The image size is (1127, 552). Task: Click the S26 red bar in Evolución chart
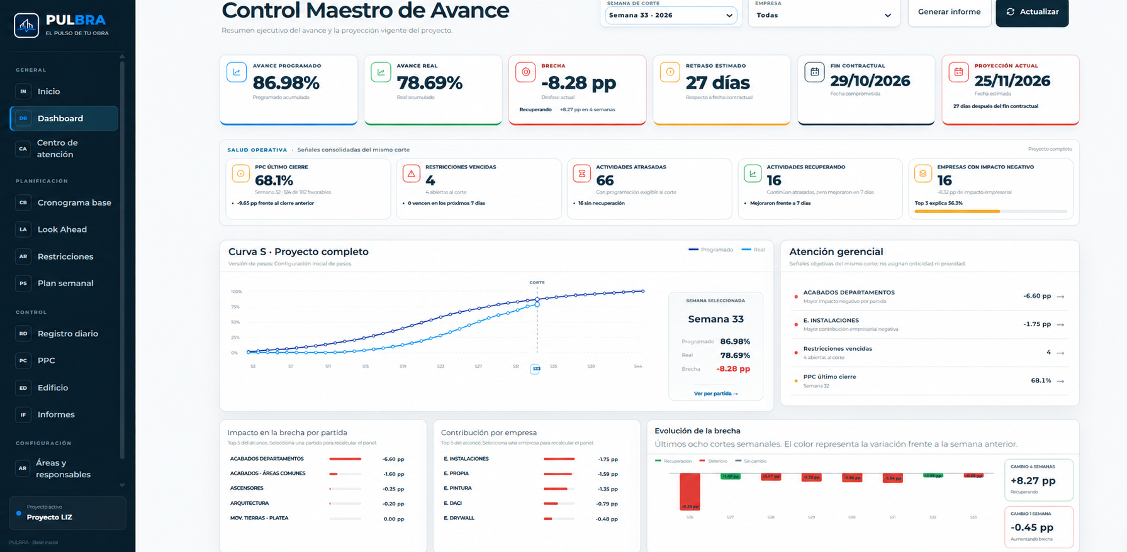click(690, 492)
